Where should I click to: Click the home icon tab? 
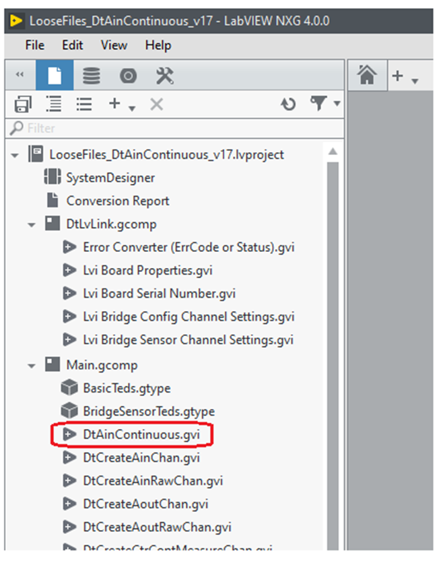click(367, 76)
